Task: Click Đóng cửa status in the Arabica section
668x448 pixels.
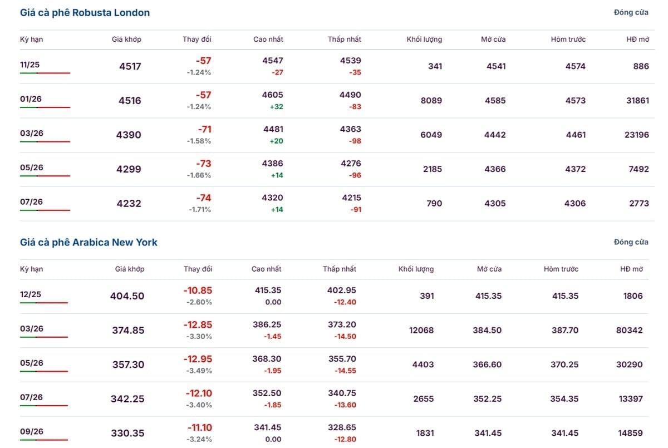Action: point(631,242)
